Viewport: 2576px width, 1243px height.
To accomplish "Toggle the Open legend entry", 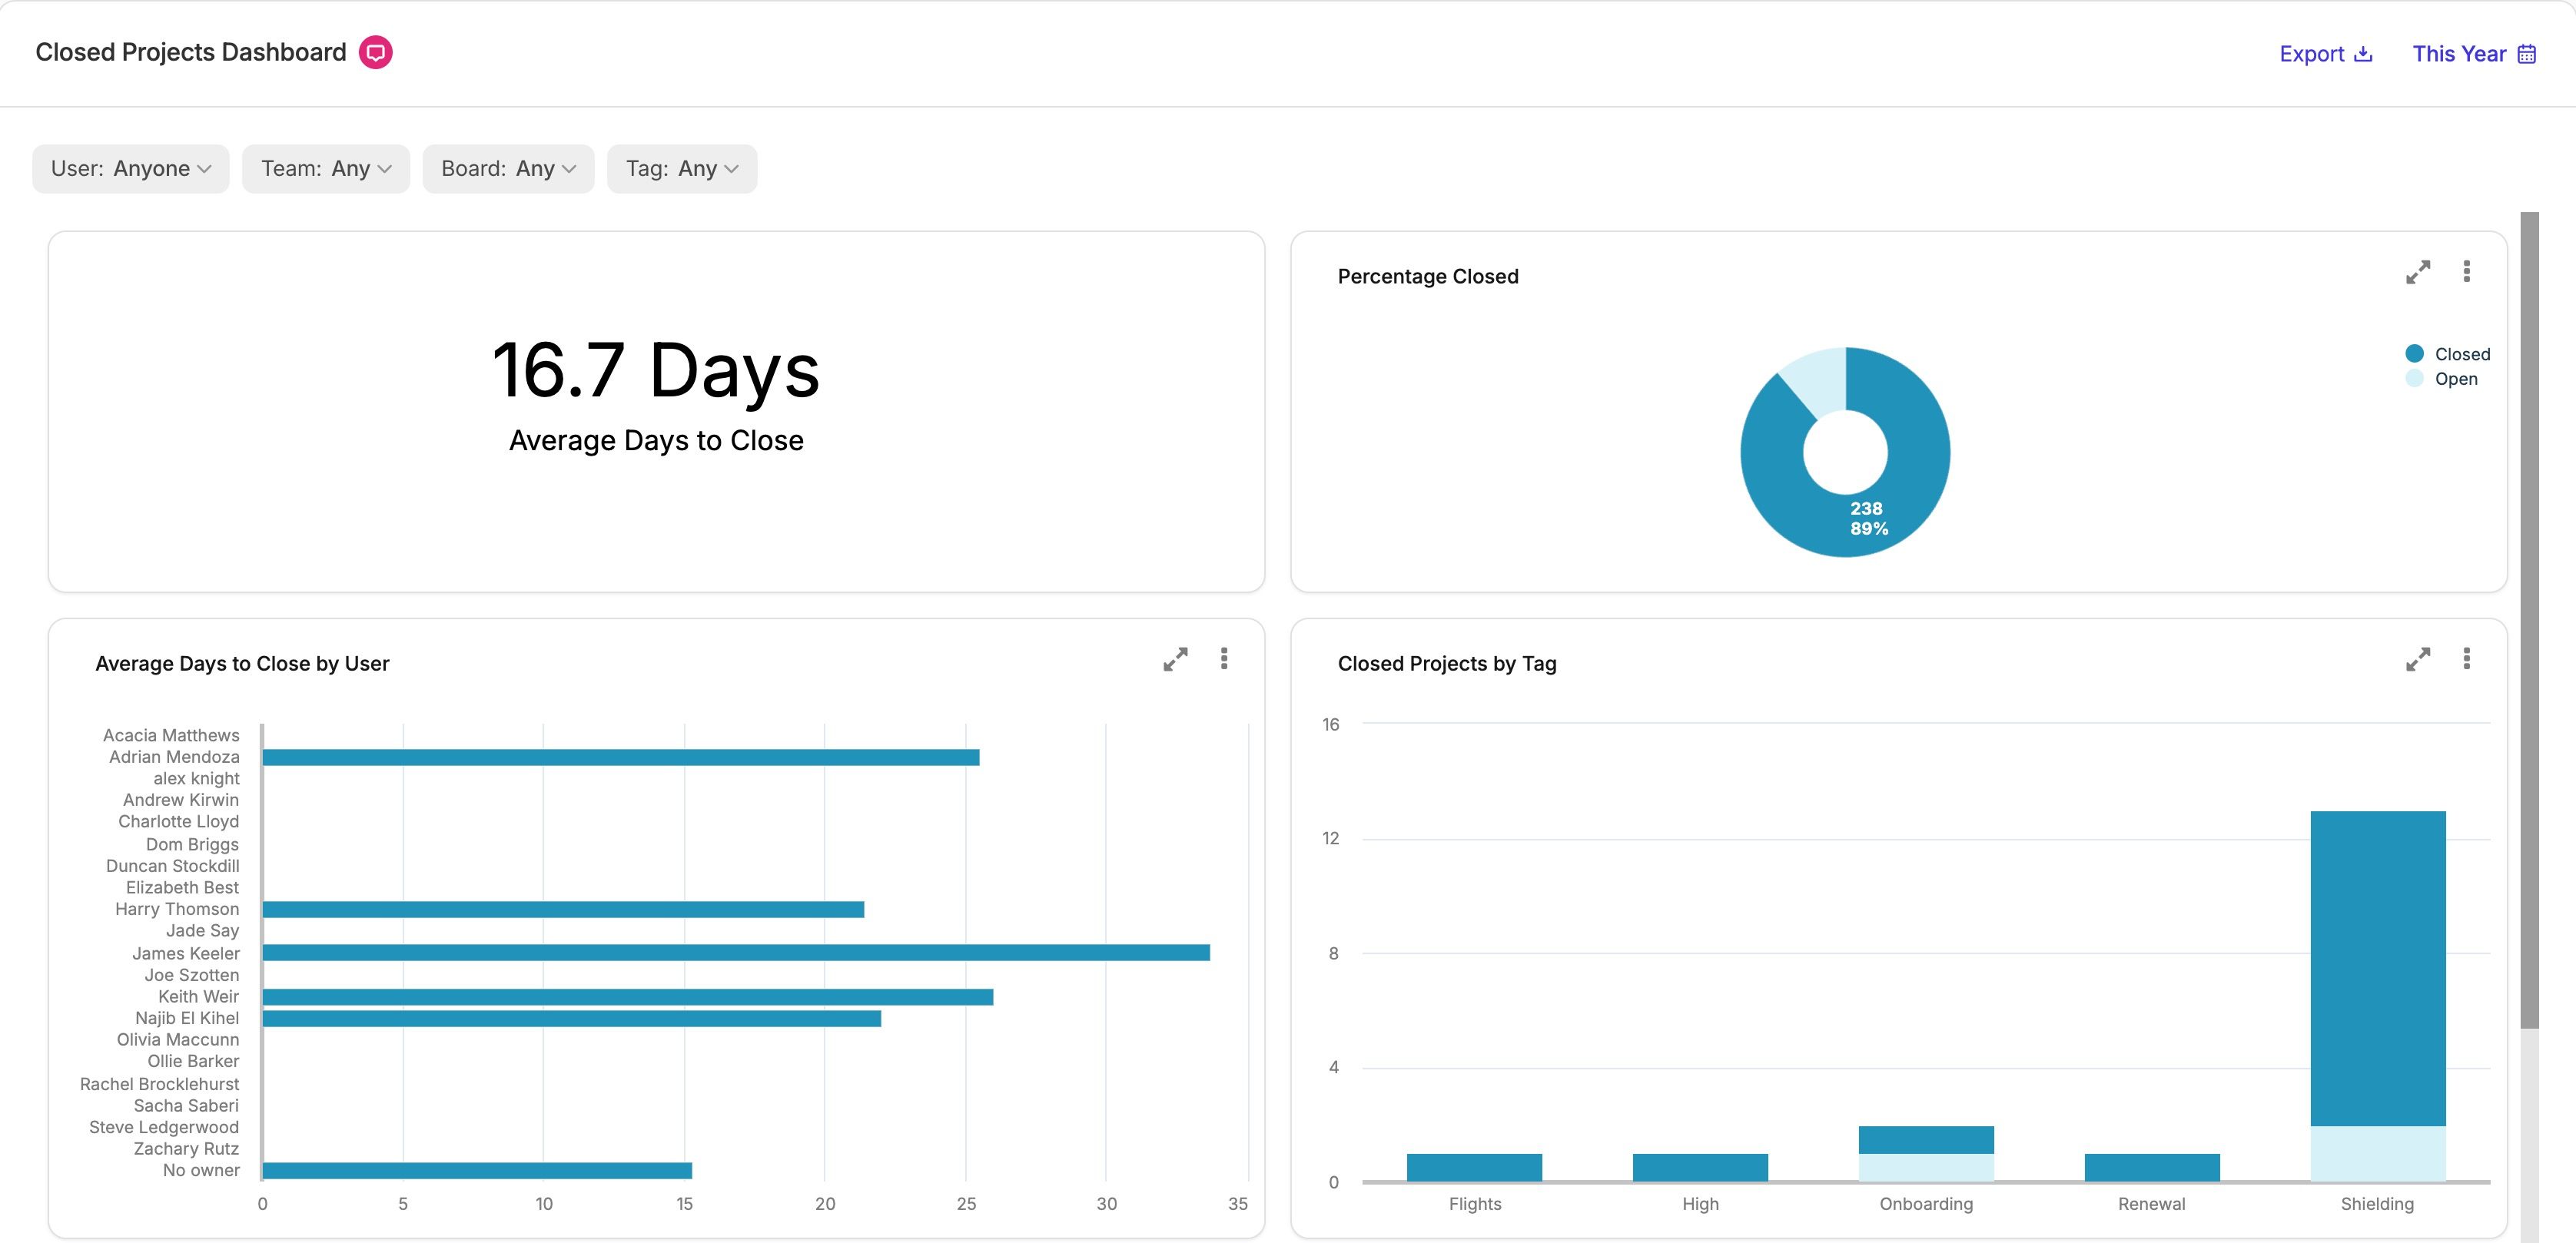I will pos(2441,379).
